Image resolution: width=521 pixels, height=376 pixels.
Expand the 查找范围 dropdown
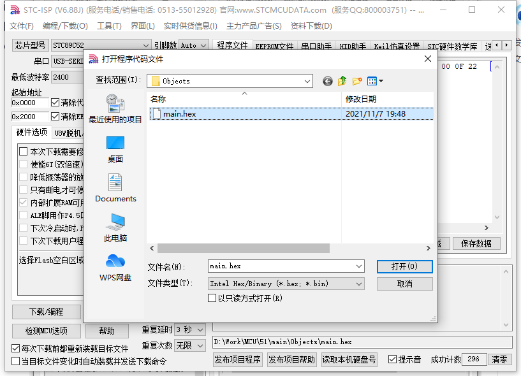click(307, 81)
